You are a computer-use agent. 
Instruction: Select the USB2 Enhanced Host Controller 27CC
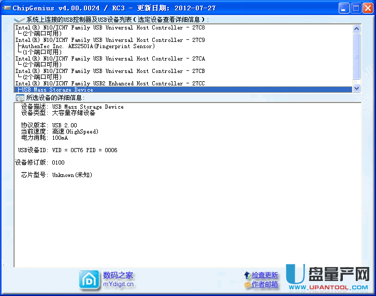(x=110, y=84)
